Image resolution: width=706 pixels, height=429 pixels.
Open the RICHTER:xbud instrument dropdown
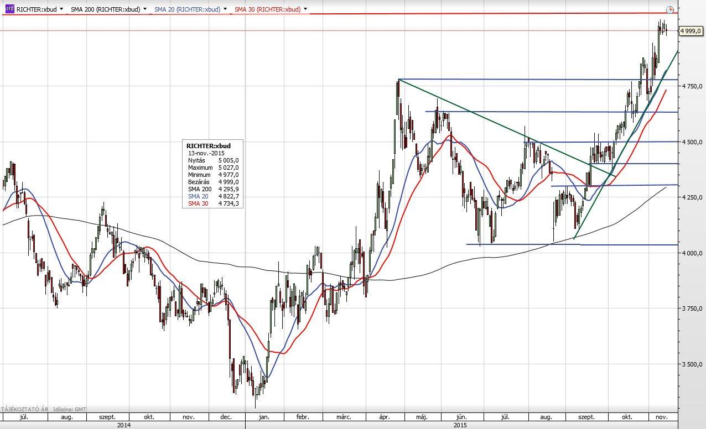[61, 9]
